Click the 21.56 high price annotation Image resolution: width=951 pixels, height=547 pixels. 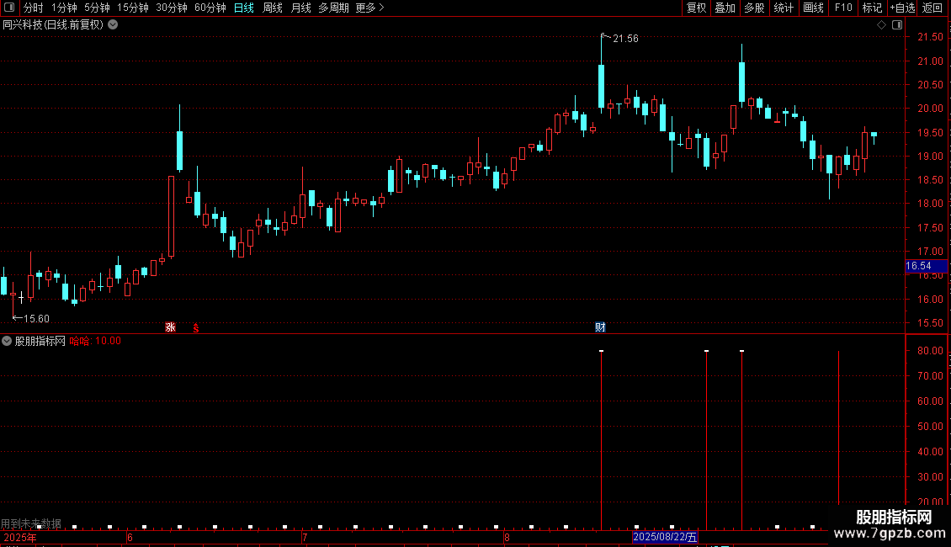point(625,39)
